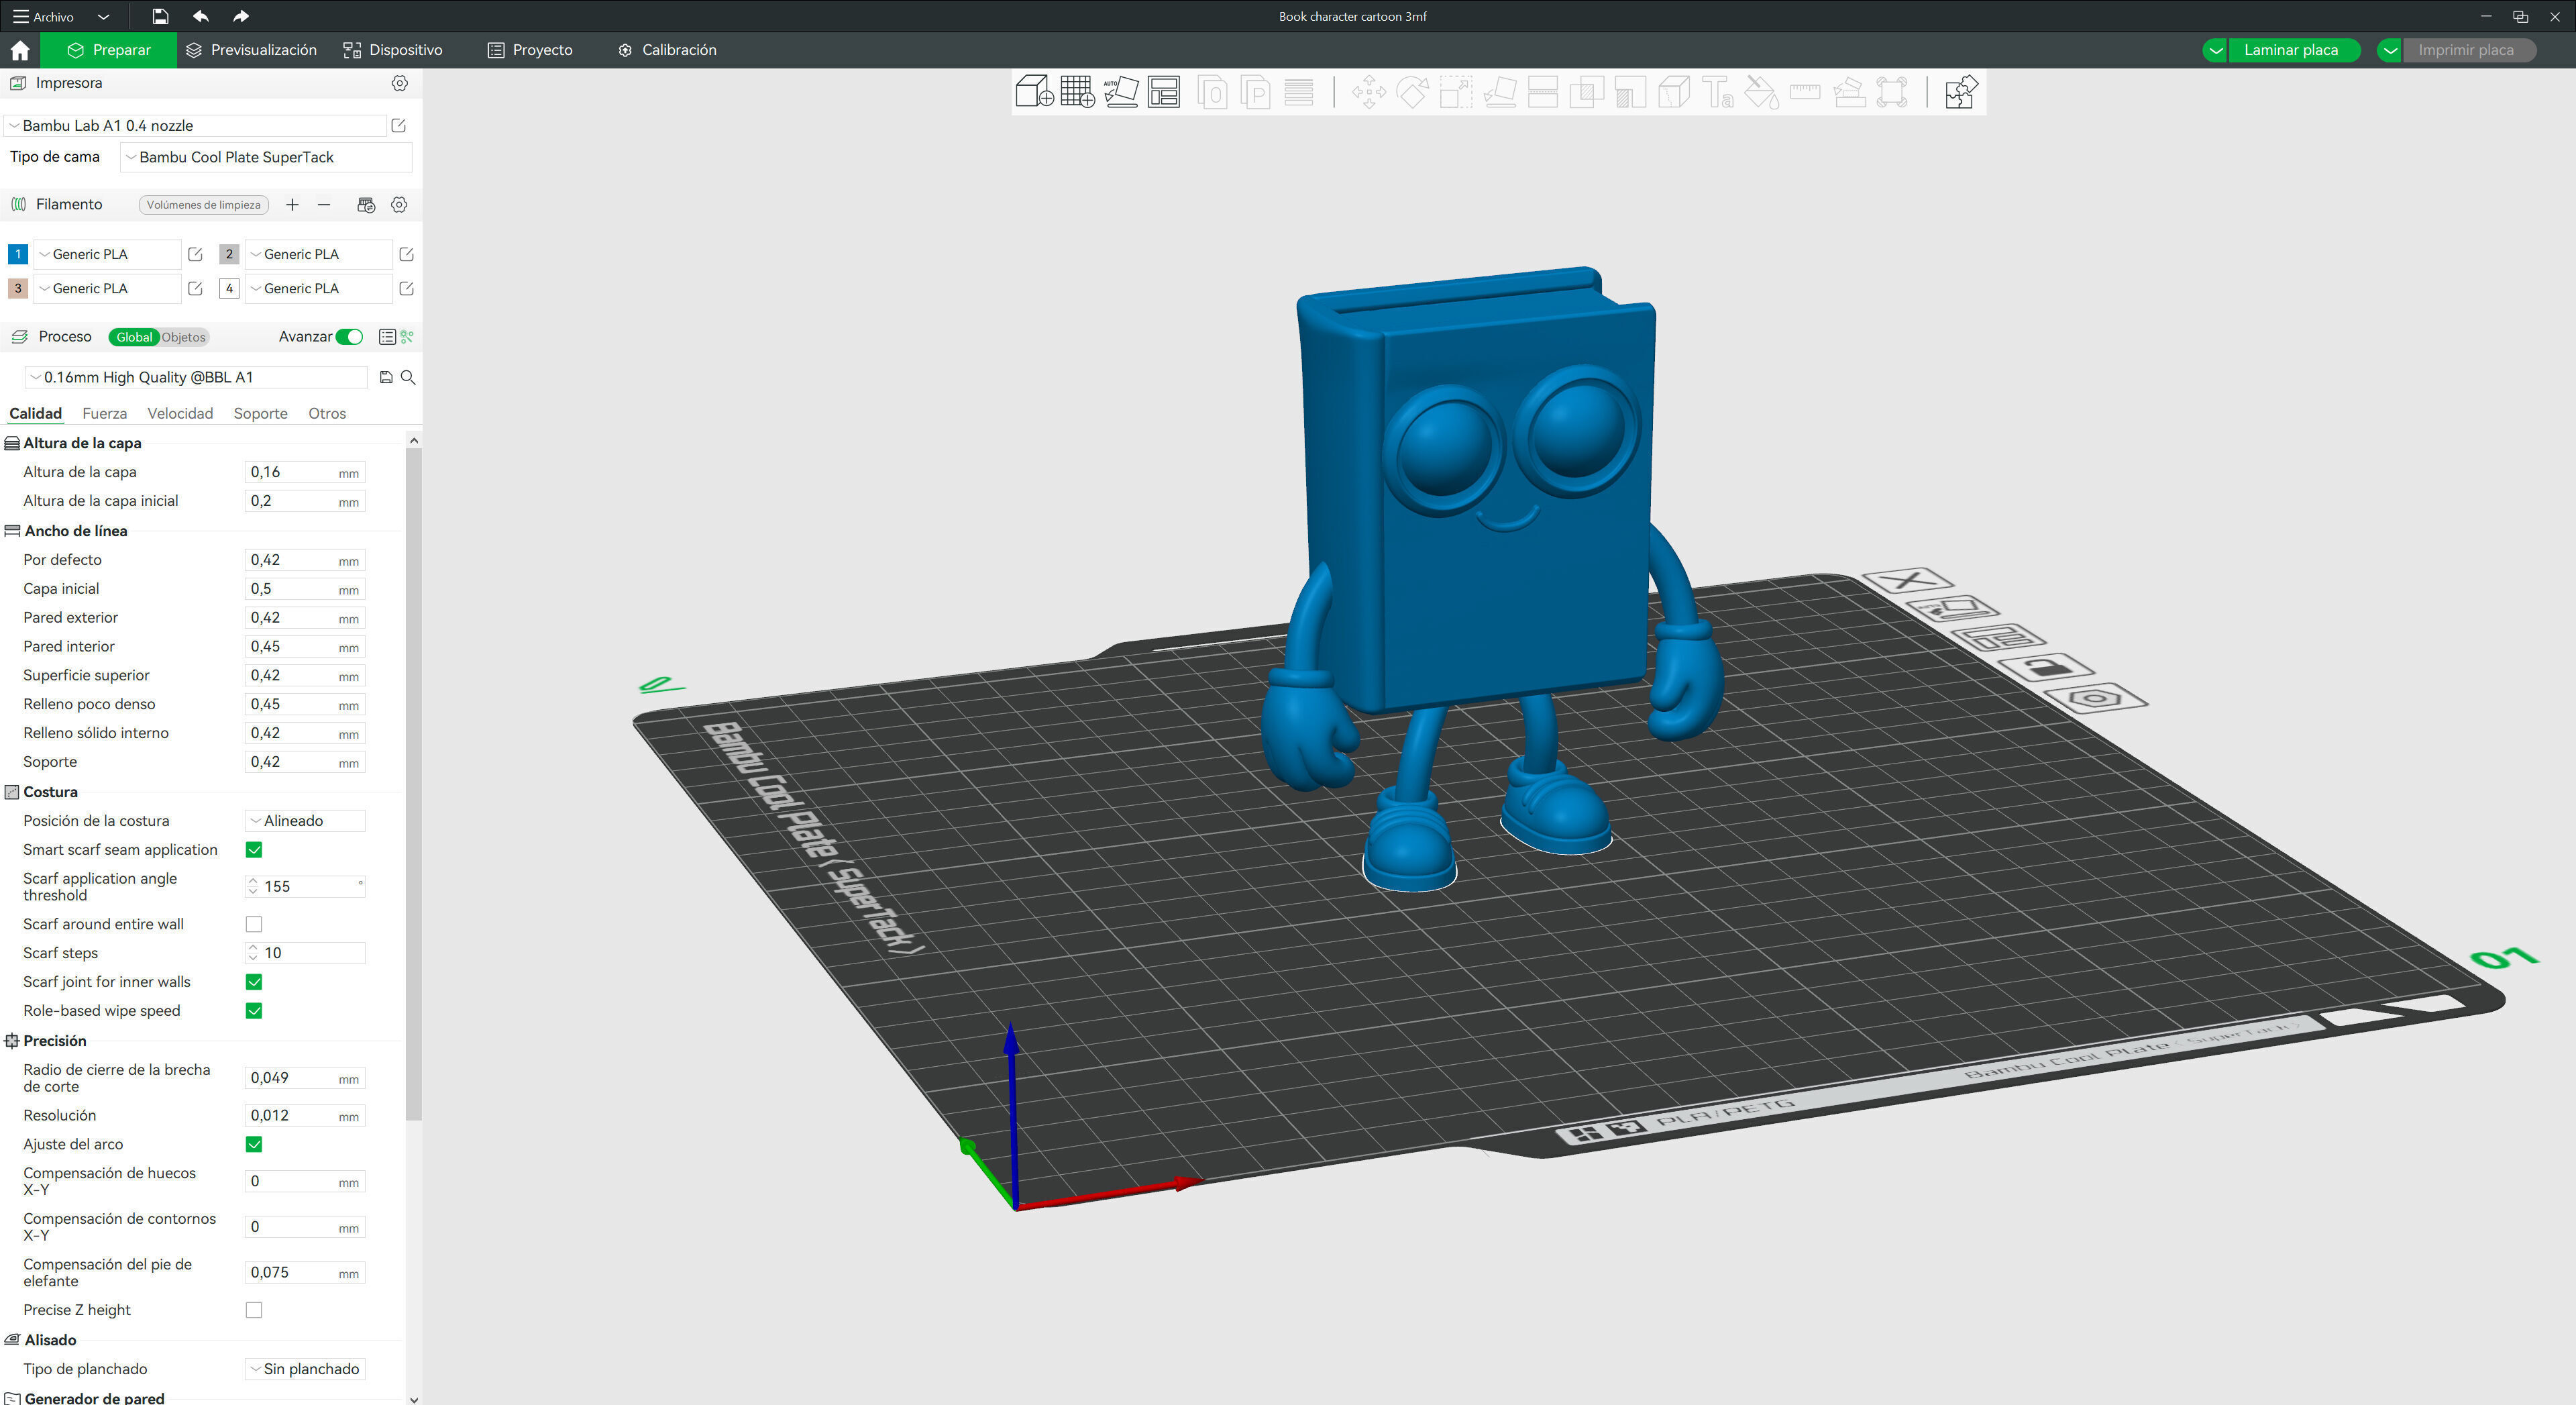Viewport: 2576px width, 1405px height.
Task: Toggle the Avanzar advanced mode switch
Action: tap(349, 337)
